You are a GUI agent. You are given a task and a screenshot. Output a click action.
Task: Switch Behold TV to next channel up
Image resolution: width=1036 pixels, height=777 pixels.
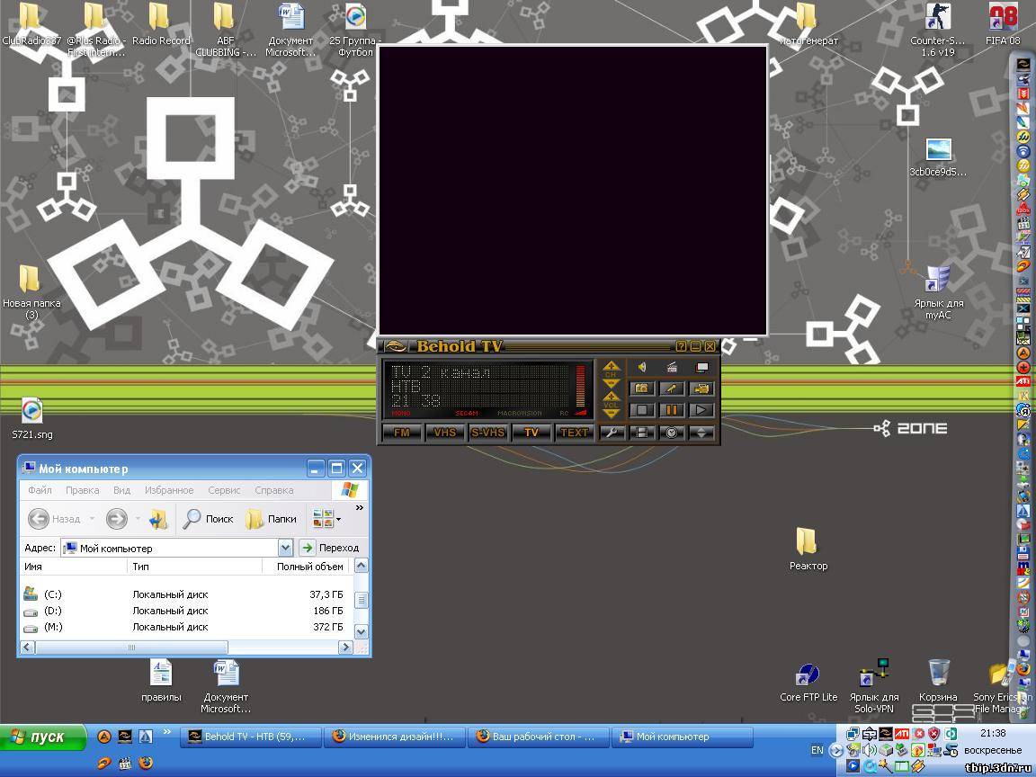[x=611, y=365]
